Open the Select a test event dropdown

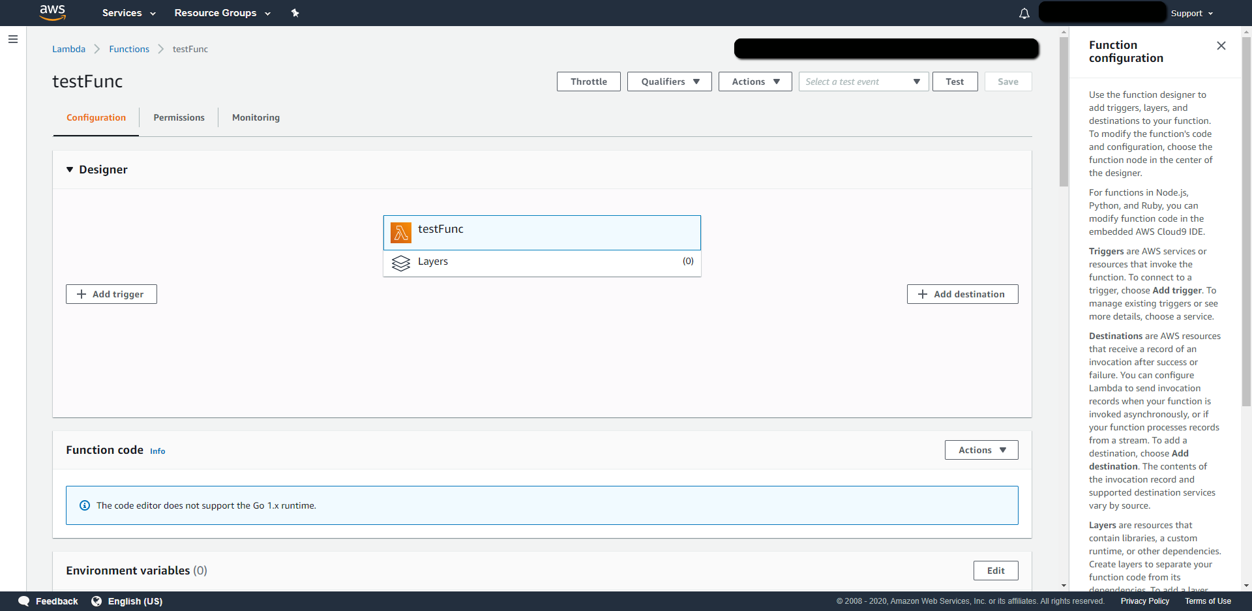tap(863, 82)
